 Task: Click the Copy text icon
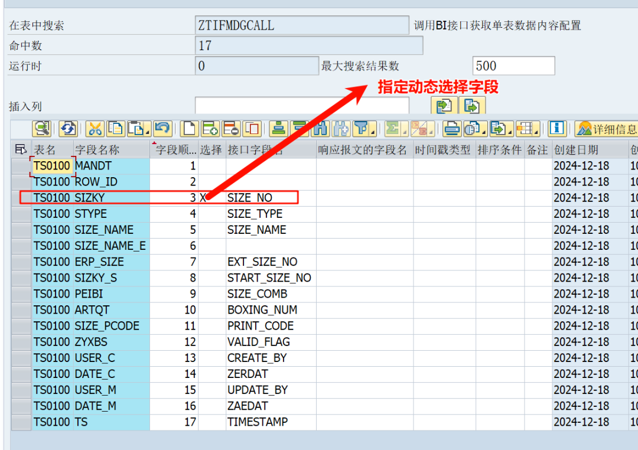(x=116, y=129)
